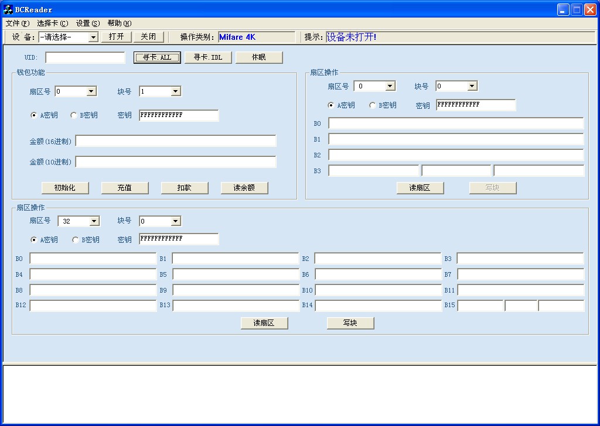The width and height of the screenshot is (600, 426).
Task: Click the B8 field in bottom panel
Action: (93, 290)
